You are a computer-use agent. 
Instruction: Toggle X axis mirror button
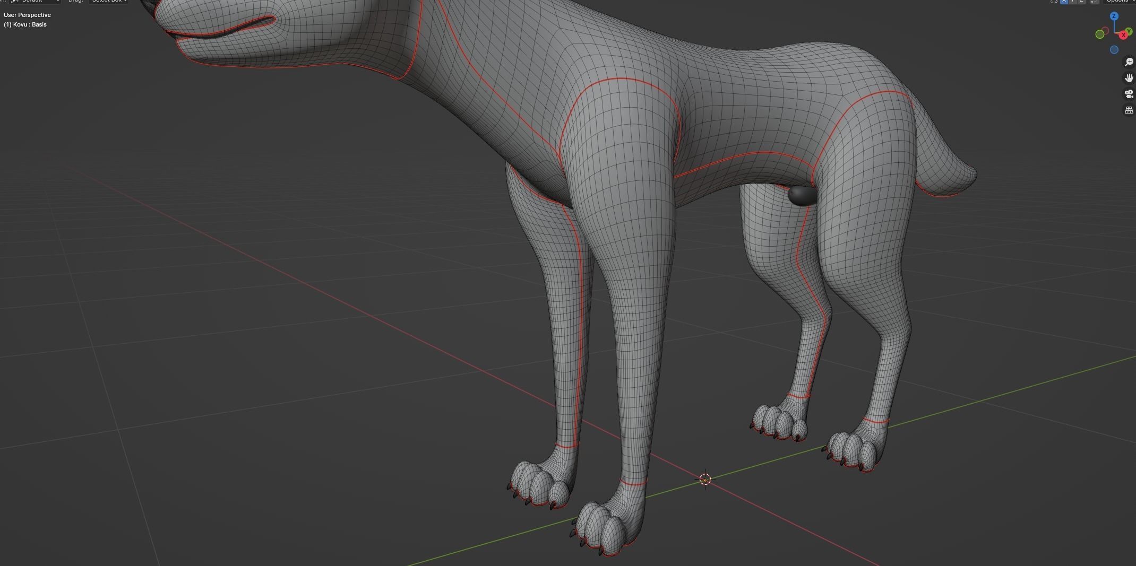[x=1064, y=2]
